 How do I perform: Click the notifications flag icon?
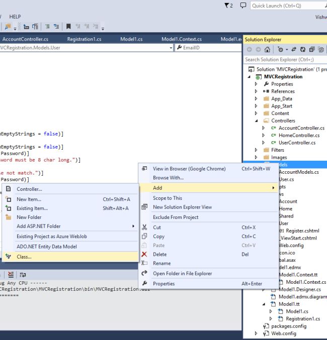pyautogui.click(x=227, y=6)
